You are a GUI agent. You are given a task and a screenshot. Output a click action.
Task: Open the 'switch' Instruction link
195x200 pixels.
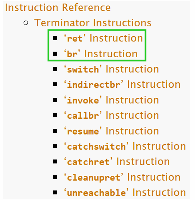point(111,69)
